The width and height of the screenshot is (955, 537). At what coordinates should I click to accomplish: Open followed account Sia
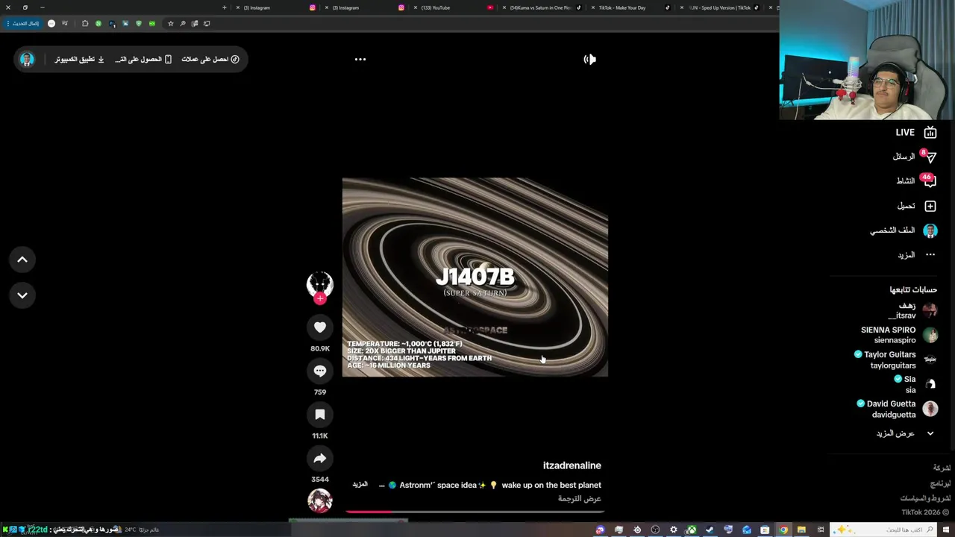915,384
